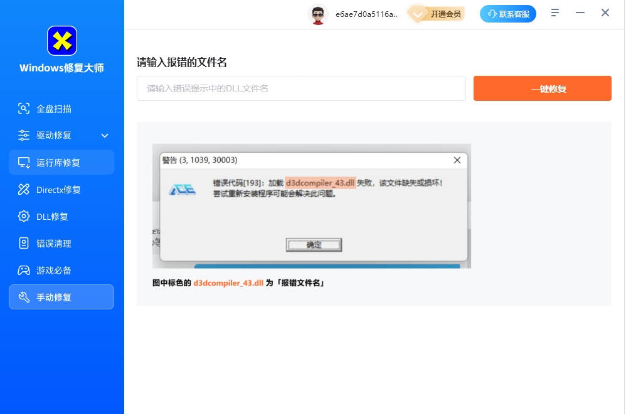This screenshot has height=414, width=626.
Task: Click the 游戏必备 gamepad icon
Action: tap(24, 270)
